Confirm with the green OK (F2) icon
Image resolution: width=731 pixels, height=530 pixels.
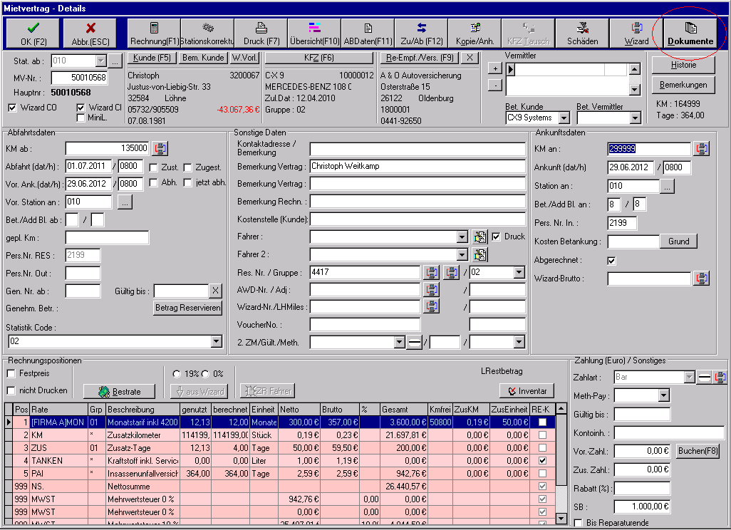click(x=31, y=33)
